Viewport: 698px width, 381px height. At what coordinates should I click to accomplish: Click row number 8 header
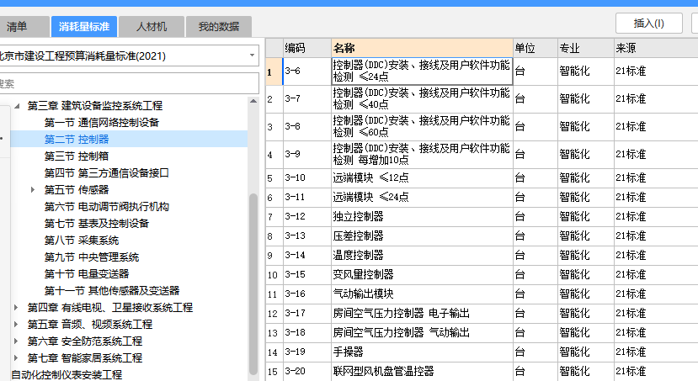274,236
